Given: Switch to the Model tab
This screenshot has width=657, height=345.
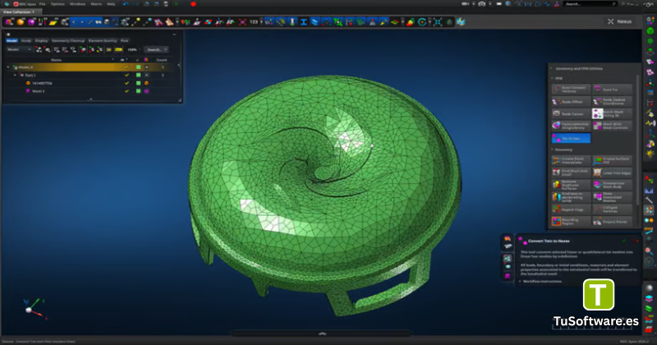Looking at the screenshot, I should [11, 41].
